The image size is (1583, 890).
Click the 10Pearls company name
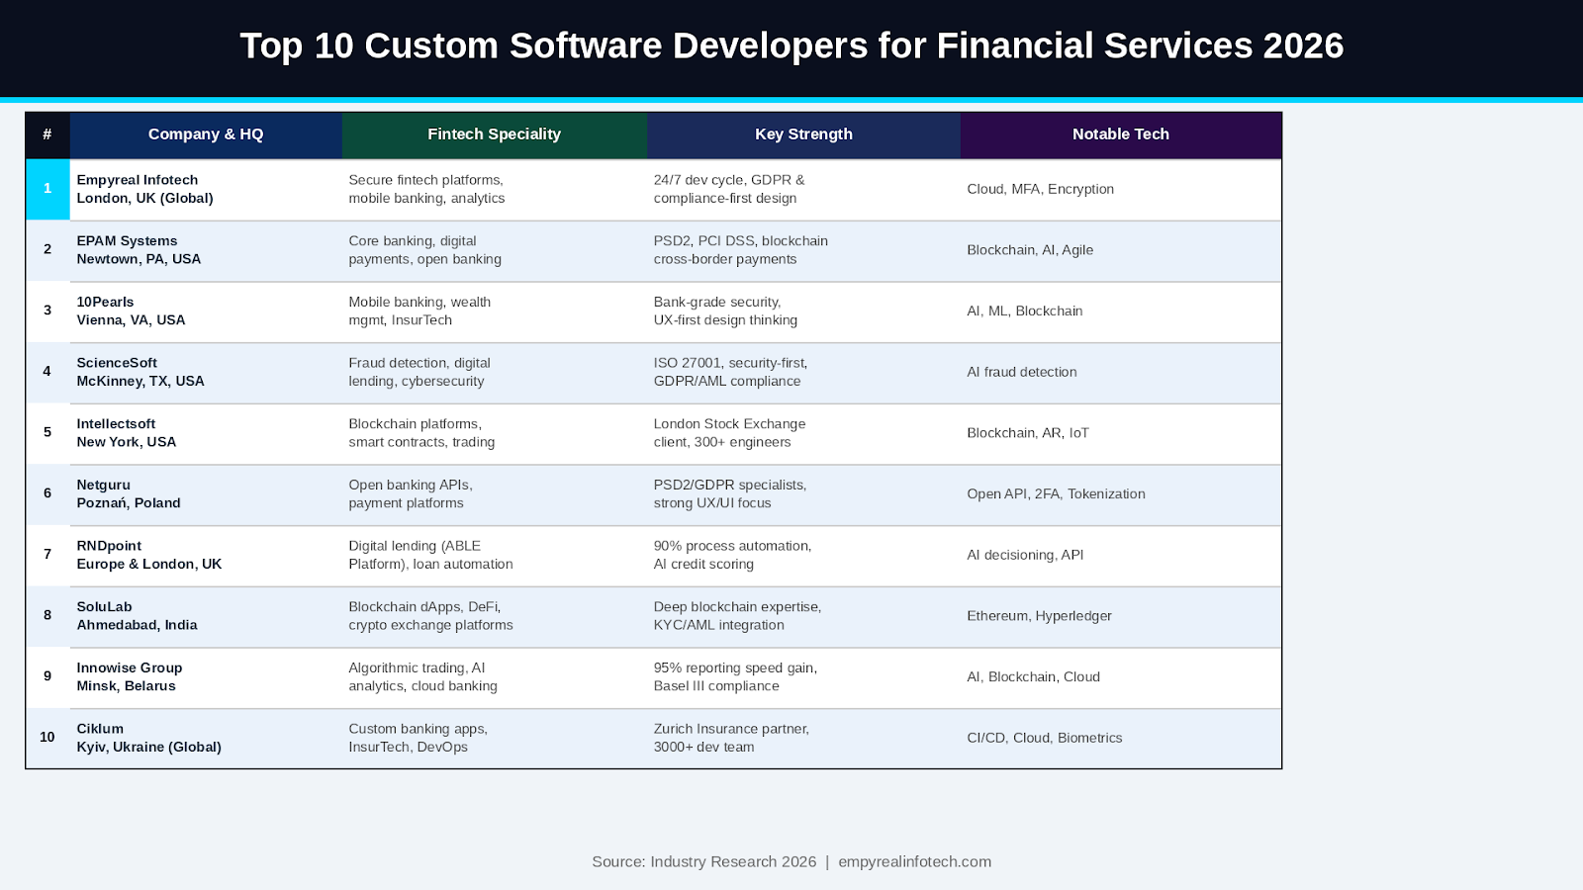[105, 303]
